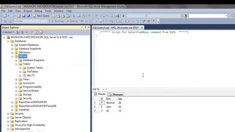Open the Database Engine Query icon
Viewport: 235px width, 132px height.
54,16
